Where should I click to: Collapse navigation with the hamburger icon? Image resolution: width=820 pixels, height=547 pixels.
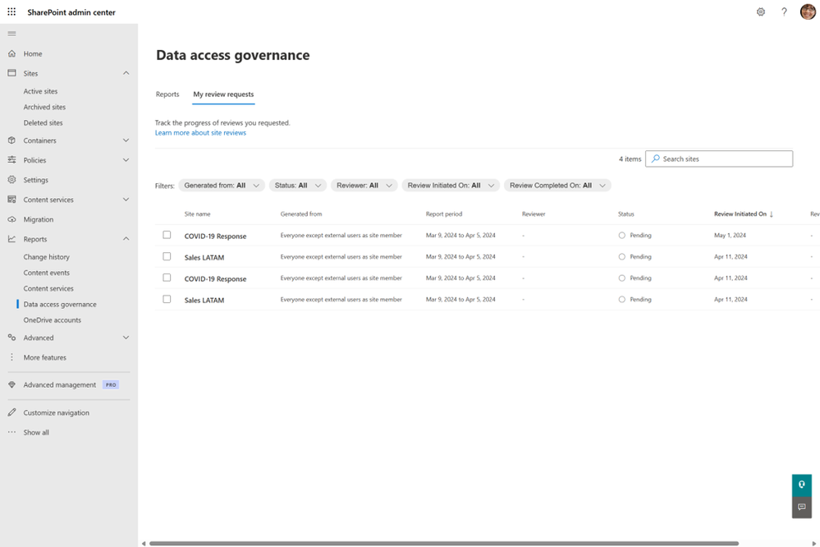[x=11, y=34]
